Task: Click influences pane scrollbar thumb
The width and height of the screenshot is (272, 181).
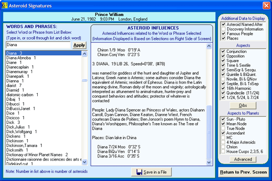Action: click(209, 132)
